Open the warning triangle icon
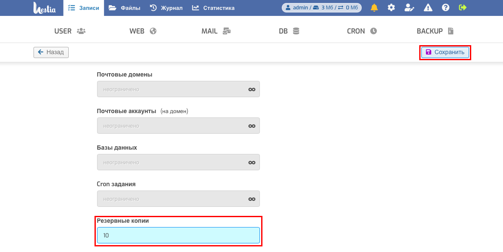The image size is (503, 252). tap(428, 8)
